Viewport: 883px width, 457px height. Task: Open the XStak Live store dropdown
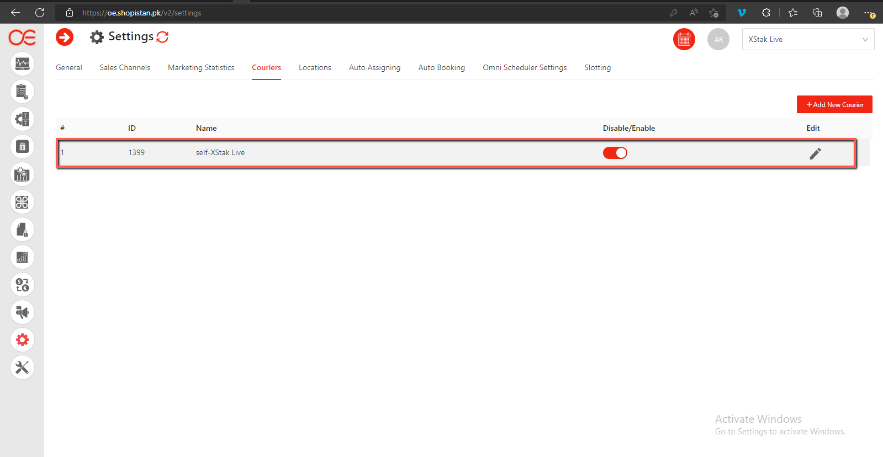pyautogui.click(x=807, y=40)
